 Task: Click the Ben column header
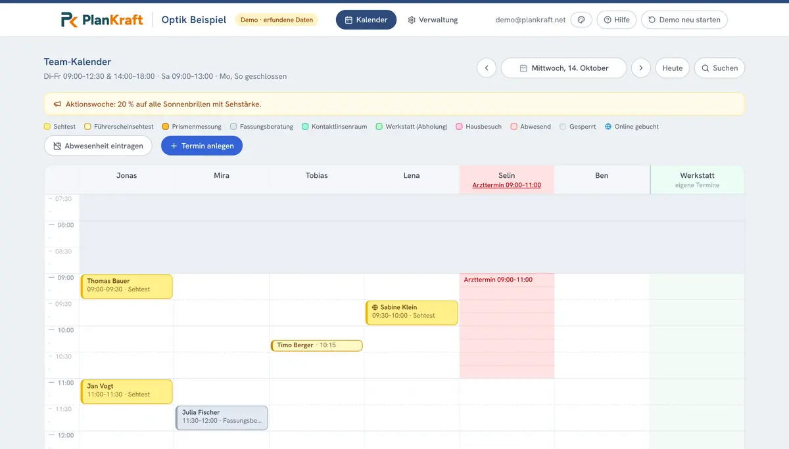602,175
